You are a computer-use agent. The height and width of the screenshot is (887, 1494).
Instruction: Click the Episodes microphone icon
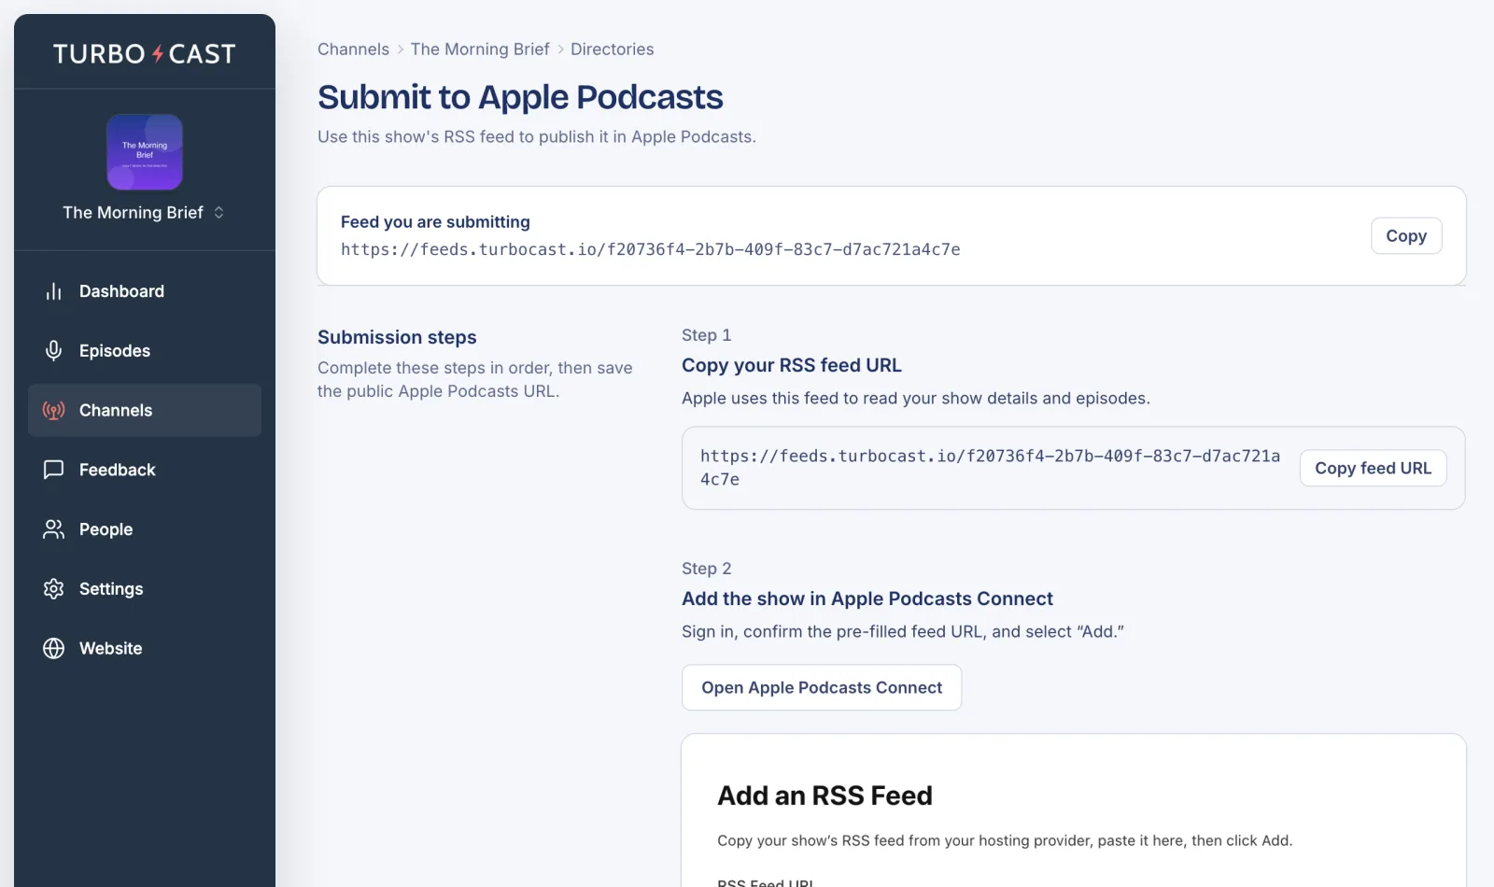(53, 351)
